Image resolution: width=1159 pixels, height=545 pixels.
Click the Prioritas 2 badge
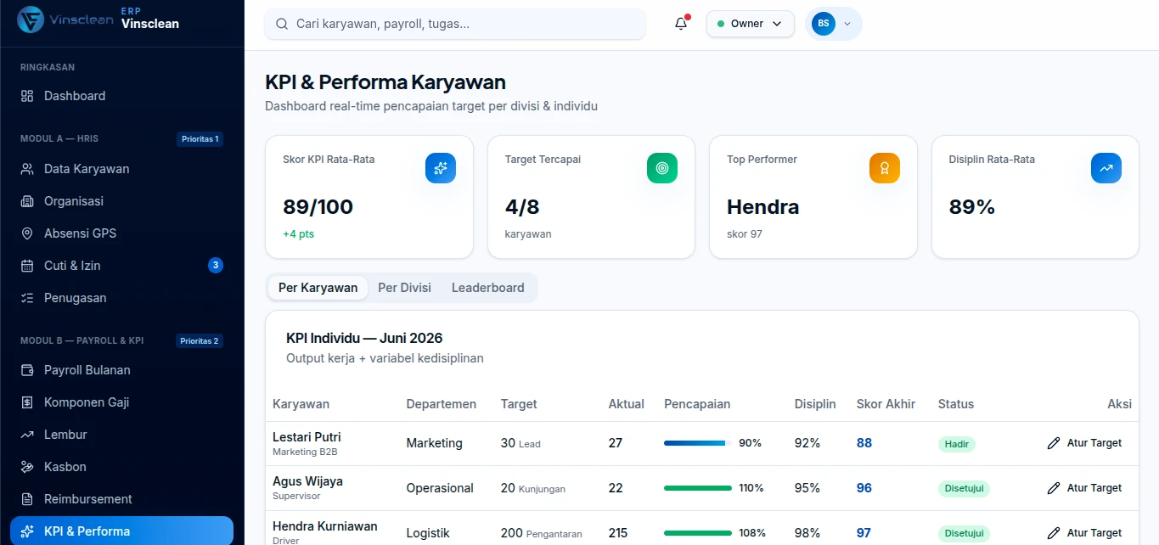click(x=200, y=341)
